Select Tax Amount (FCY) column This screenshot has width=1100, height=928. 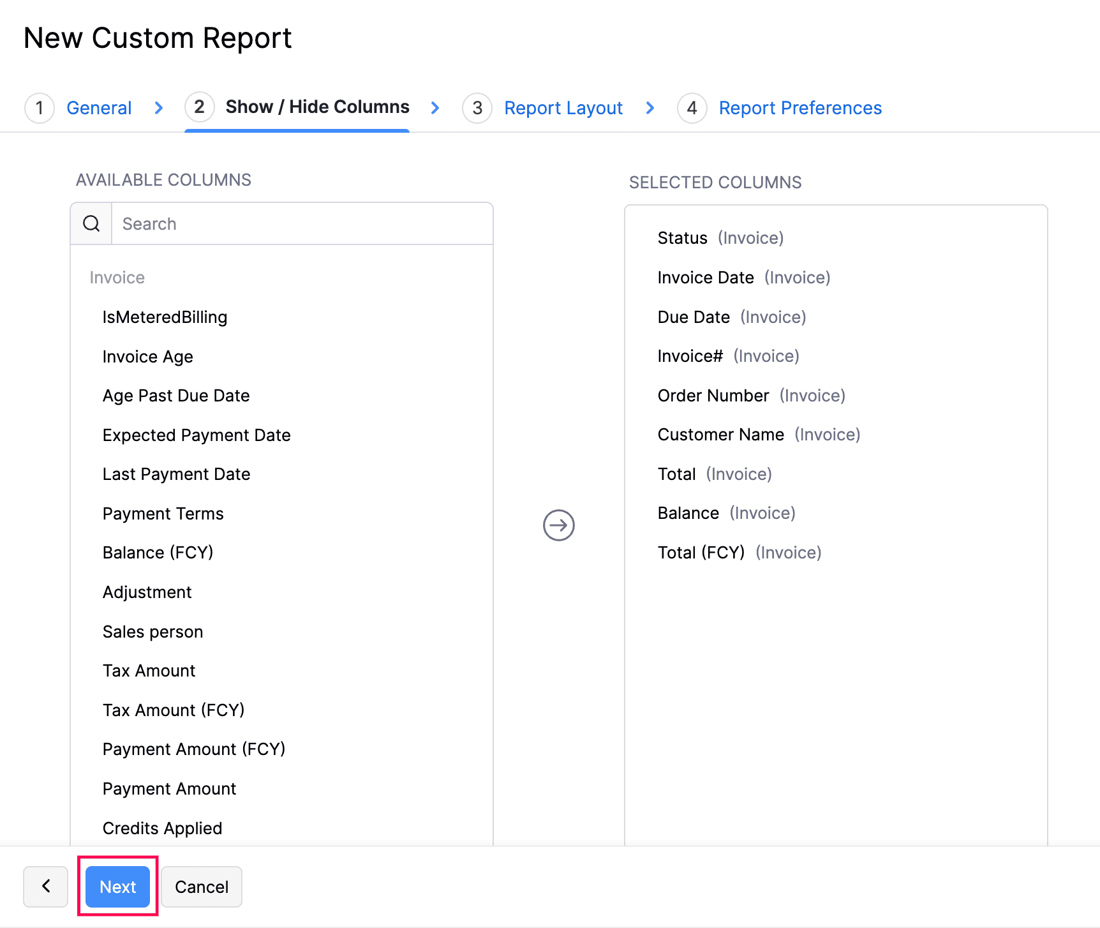(174, 710)
